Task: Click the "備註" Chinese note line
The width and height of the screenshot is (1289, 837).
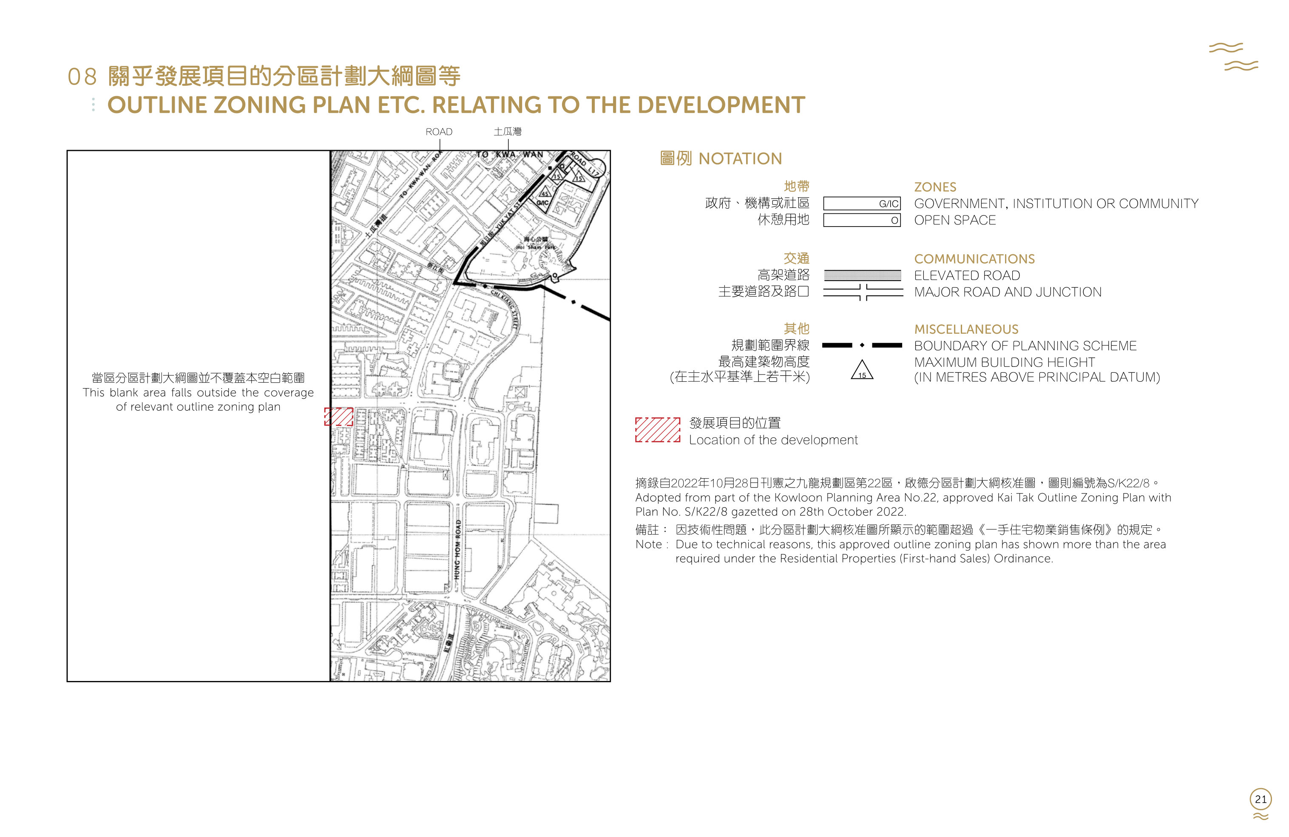Action: (x=899, y=530)
